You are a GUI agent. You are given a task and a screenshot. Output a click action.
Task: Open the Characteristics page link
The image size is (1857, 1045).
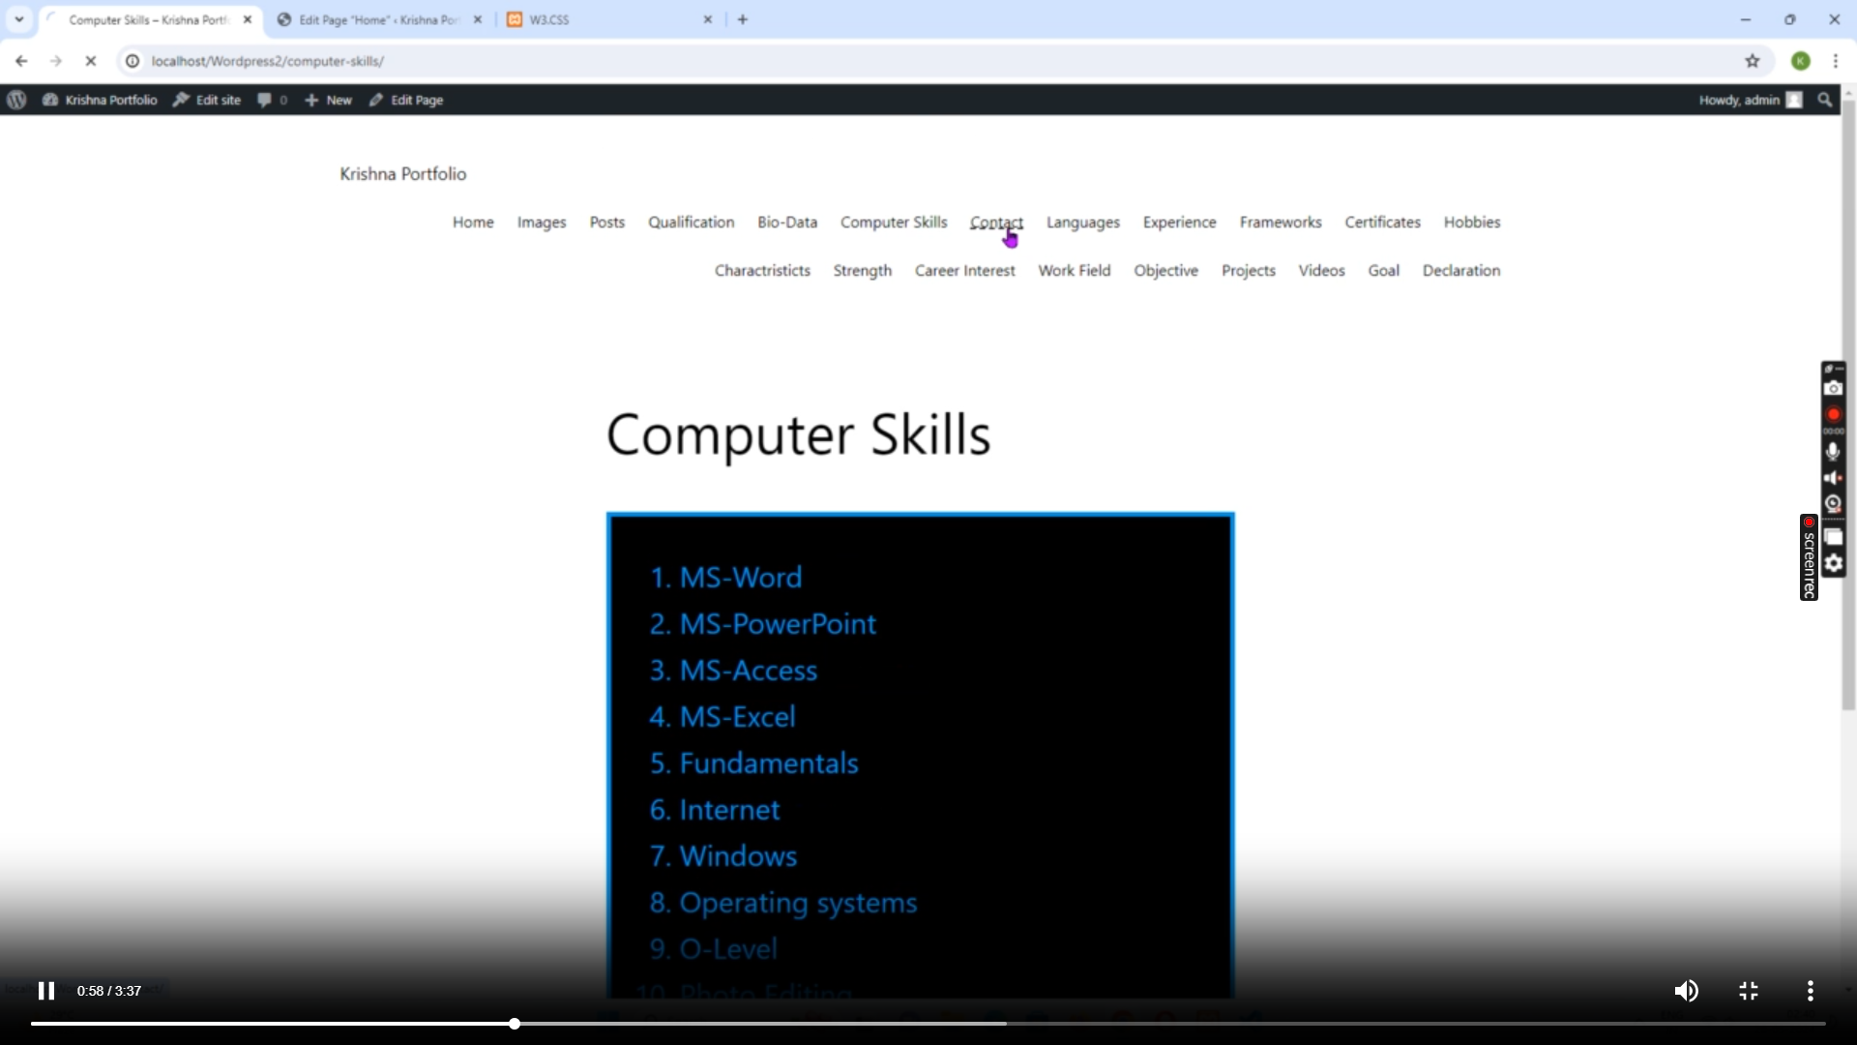(x=763, y=271)
